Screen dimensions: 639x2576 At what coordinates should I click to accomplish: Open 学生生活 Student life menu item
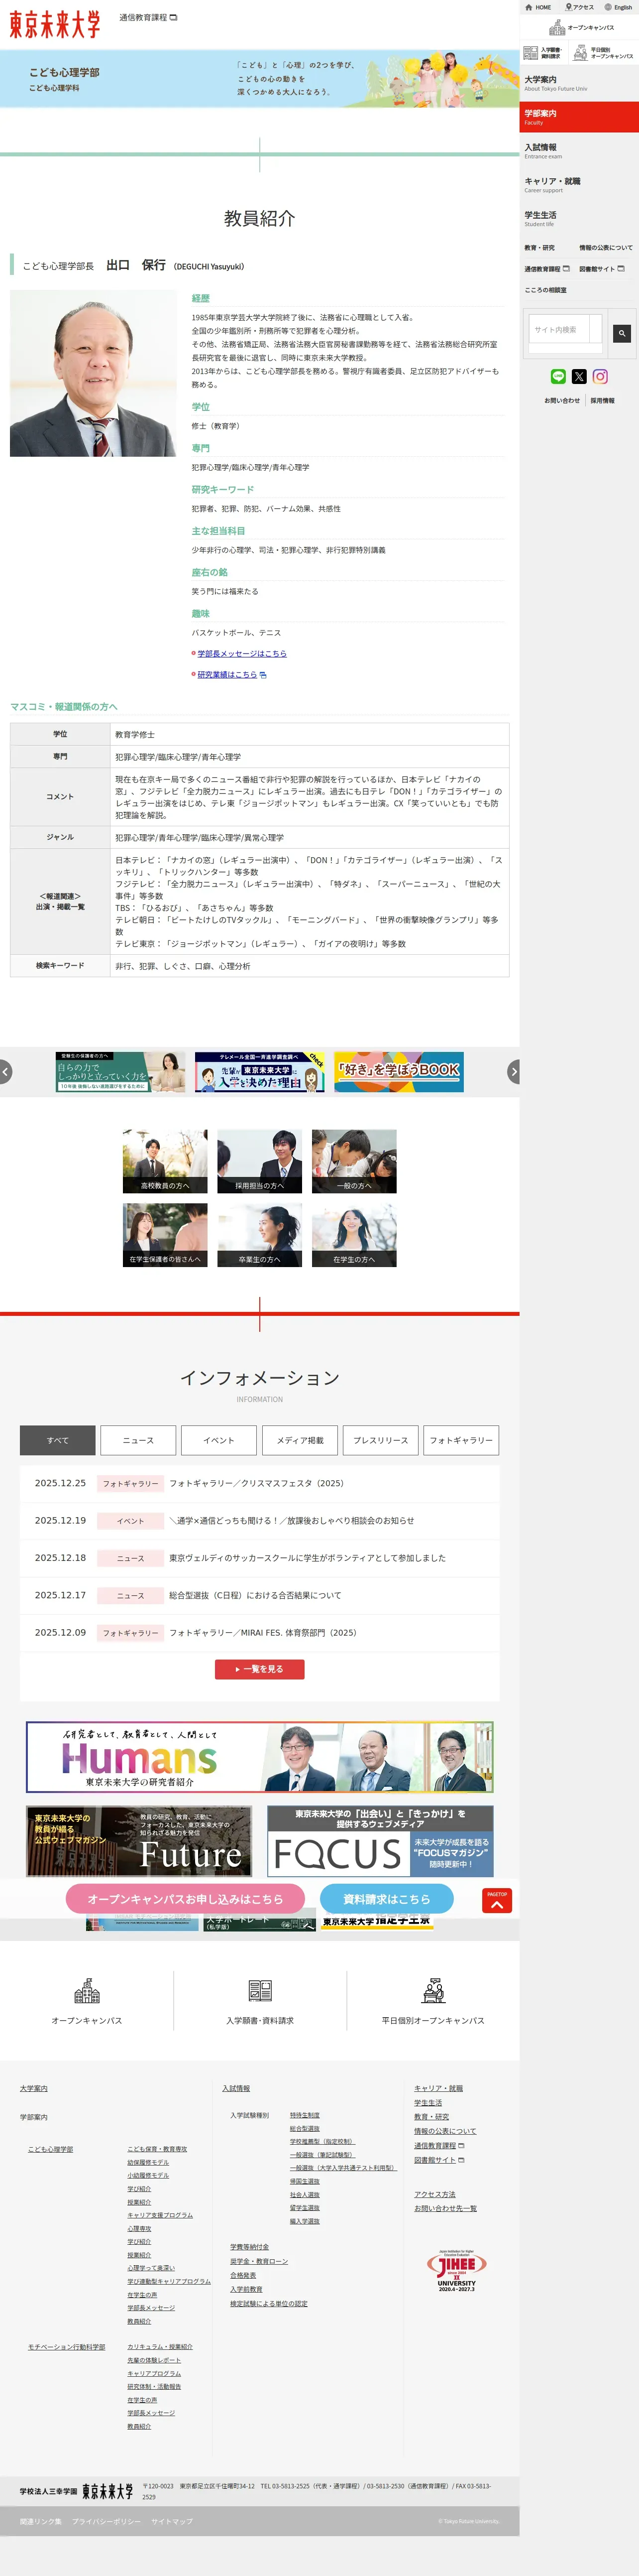[579, 218]
